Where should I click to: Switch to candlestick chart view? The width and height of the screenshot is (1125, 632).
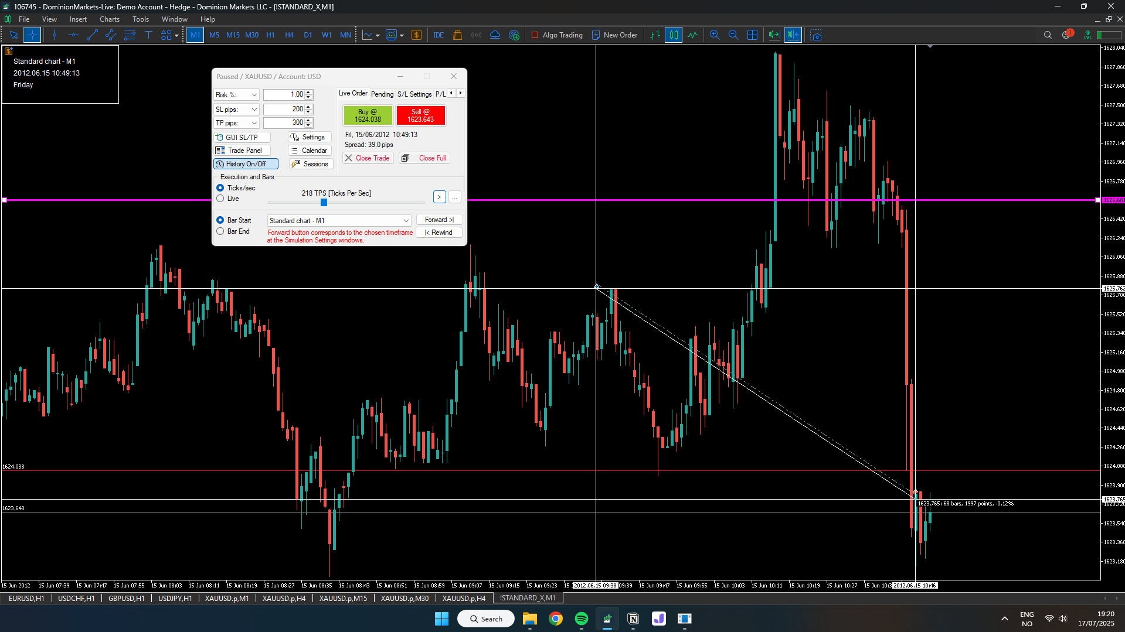tap(674, 35)
